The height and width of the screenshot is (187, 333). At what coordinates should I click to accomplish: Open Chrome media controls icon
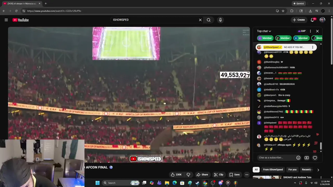317,11
